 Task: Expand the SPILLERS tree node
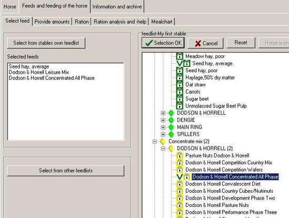[163, 134]
